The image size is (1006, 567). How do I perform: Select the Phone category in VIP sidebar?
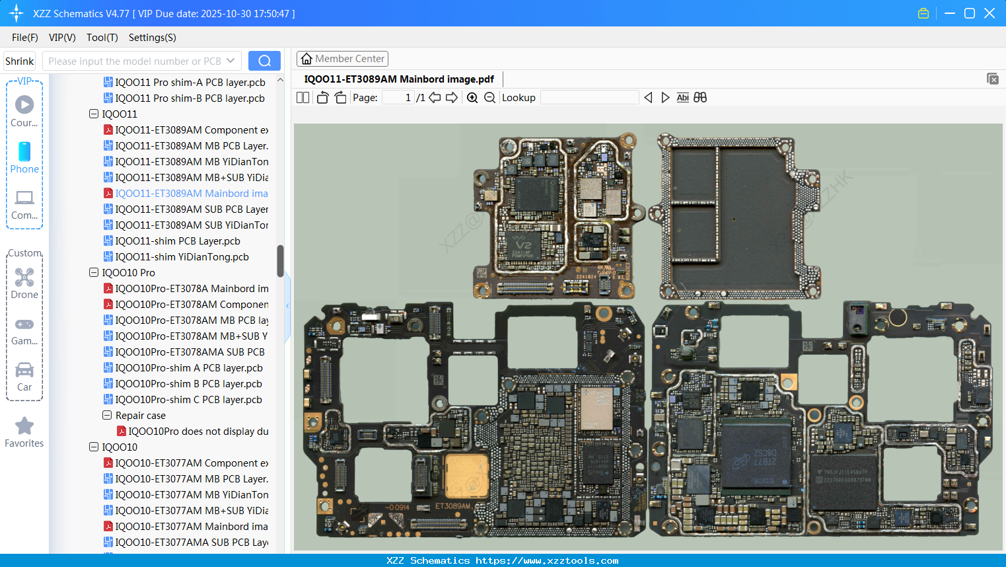(24, 159)
